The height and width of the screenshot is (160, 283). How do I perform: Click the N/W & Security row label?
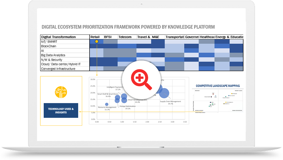point(52,60)
